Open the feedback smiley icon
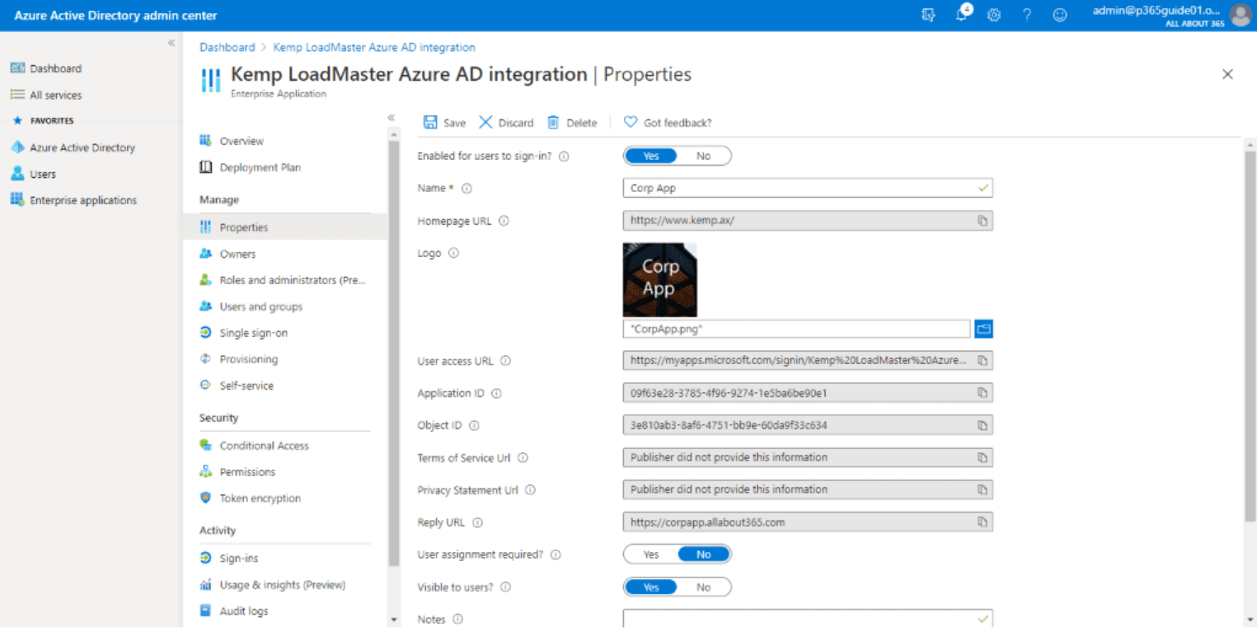 point(1060,15)
